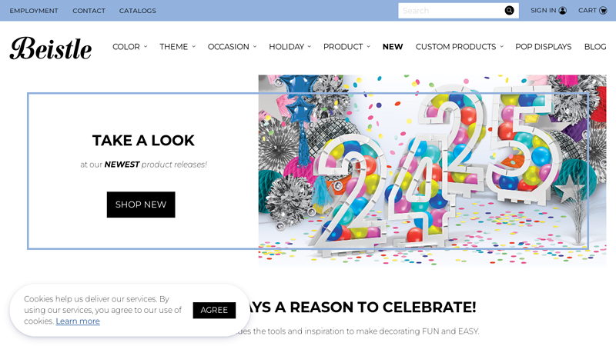Expand the Color menu chevron

[x=146, y=47]
